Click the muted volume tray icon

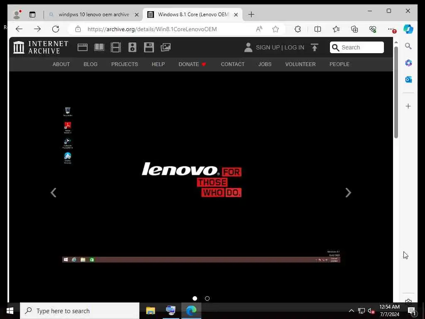371,311
